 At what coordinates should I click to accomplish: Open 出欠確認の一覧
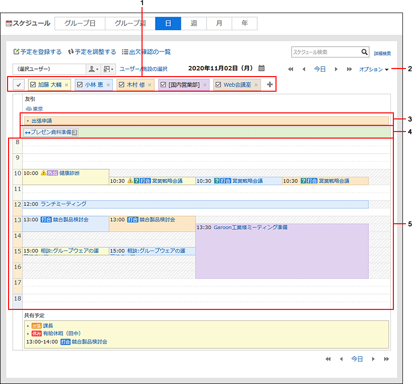point(147,52)
